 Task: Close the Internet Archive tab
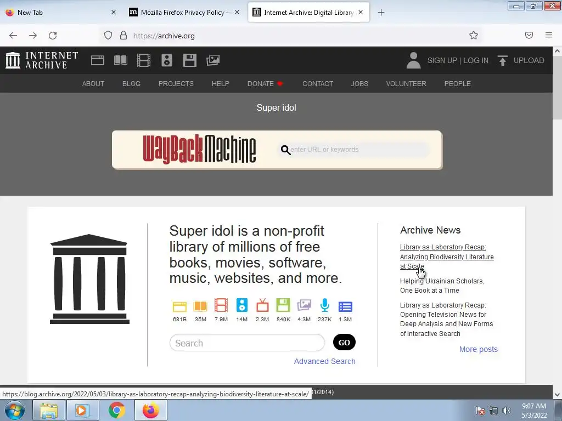tap(361, 12)
